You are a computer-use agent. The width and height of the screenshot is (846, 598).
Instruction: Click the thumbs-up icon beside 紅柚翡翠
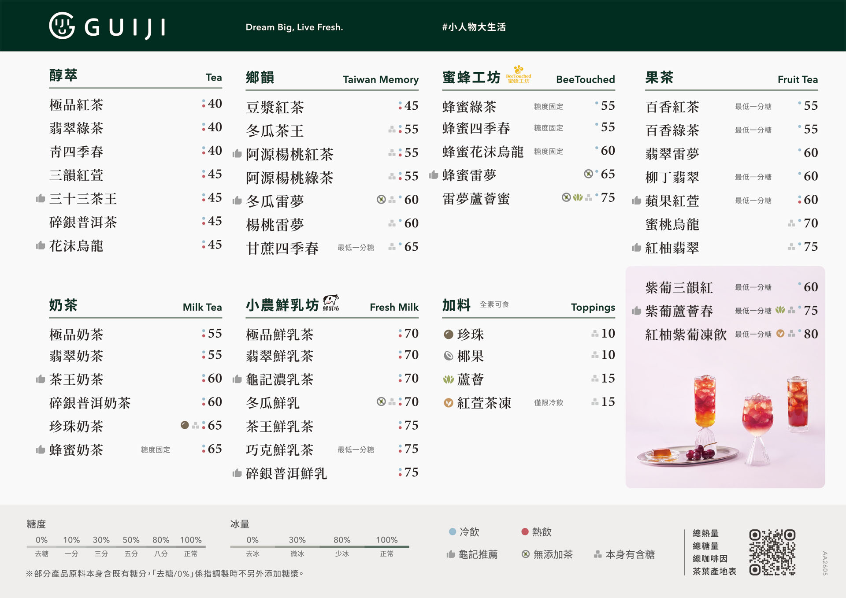tap(636, 247)
